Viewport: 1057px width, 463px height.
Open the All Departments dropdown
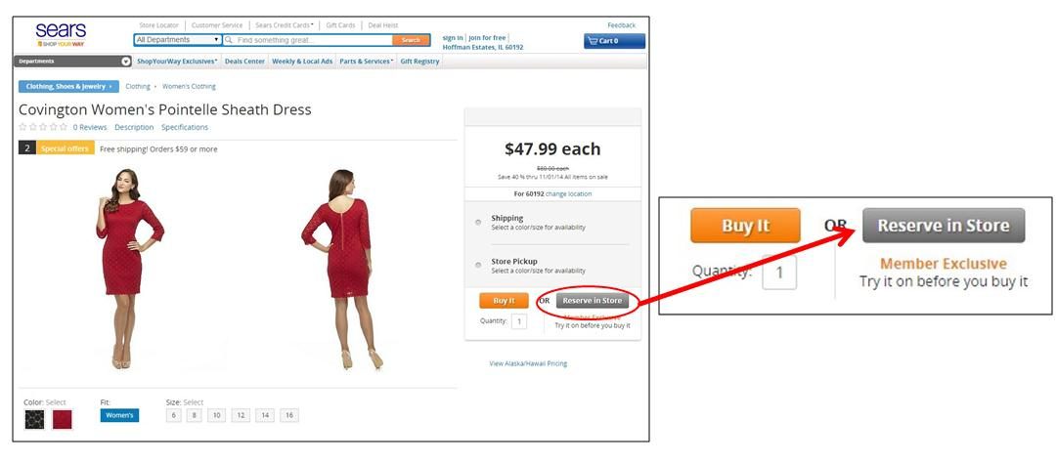click(178, 40)
